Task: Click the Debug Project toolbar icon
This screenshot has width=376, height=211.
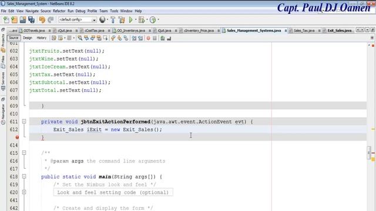Action: point(142,20)
